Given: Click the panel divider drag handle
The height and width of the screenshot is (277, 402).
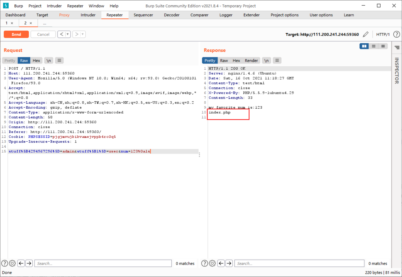Looking at the screenshot, I should (x=199, y=155).
